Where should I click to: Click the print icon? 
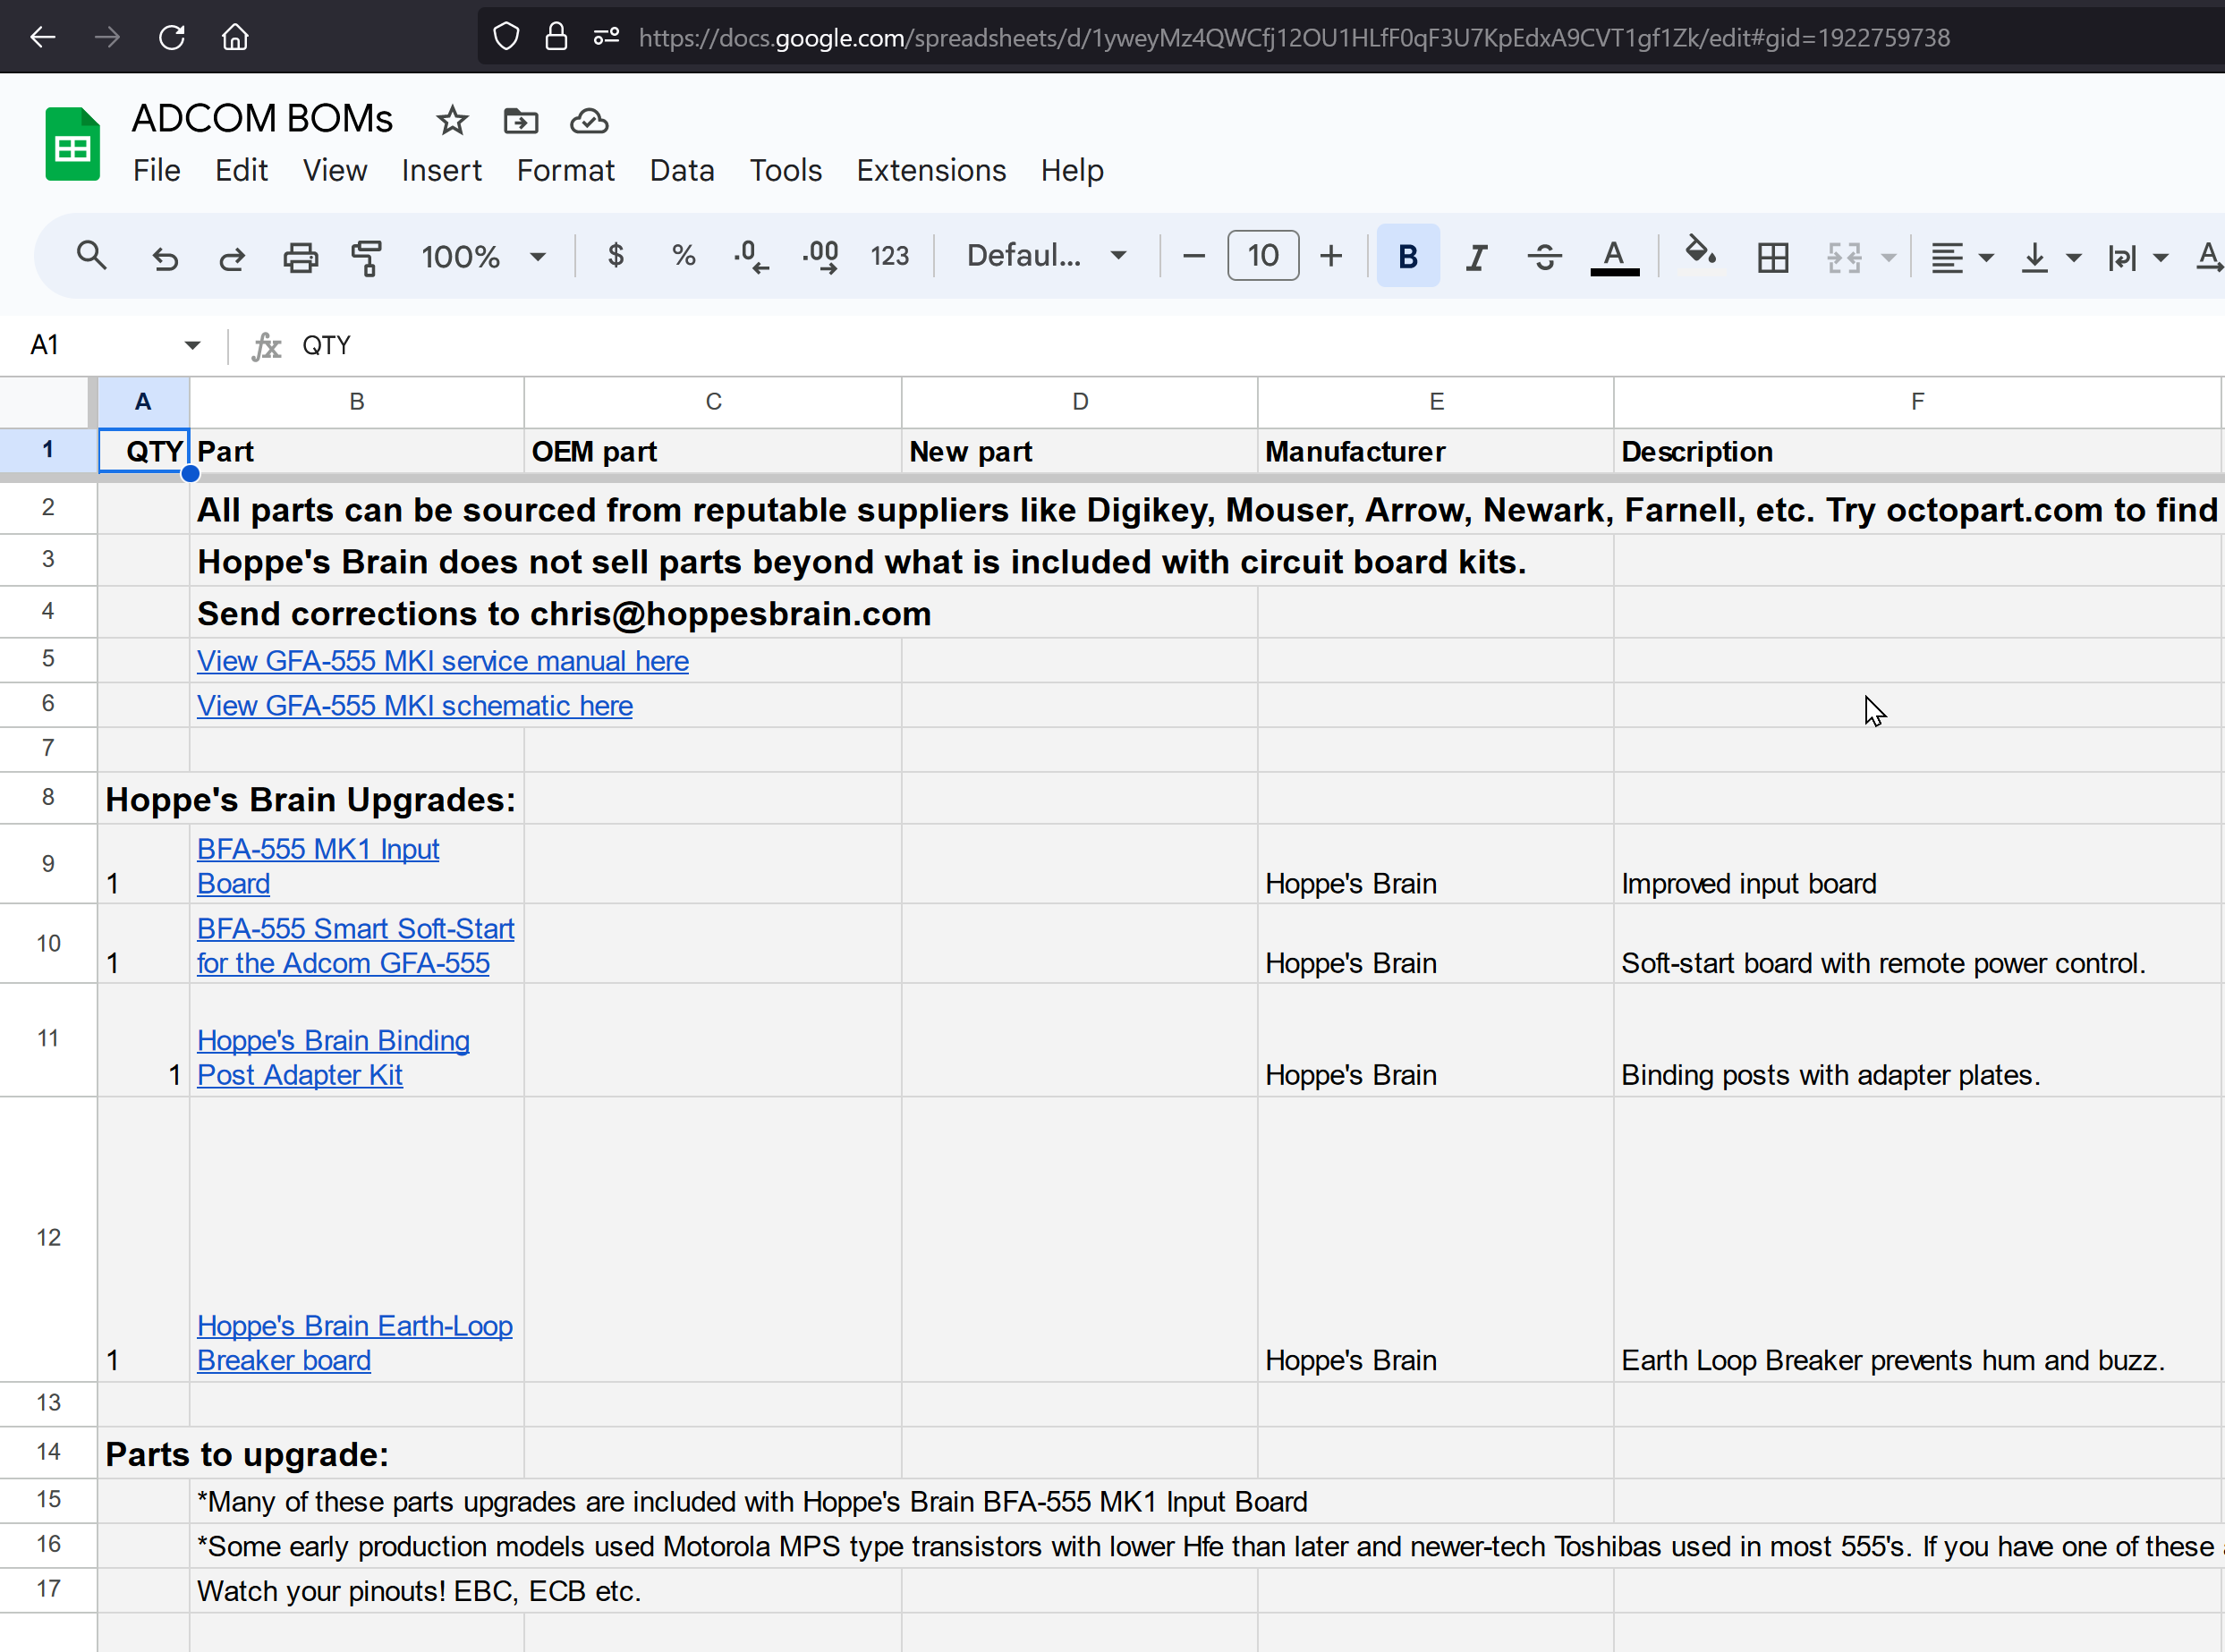[300, 257]
